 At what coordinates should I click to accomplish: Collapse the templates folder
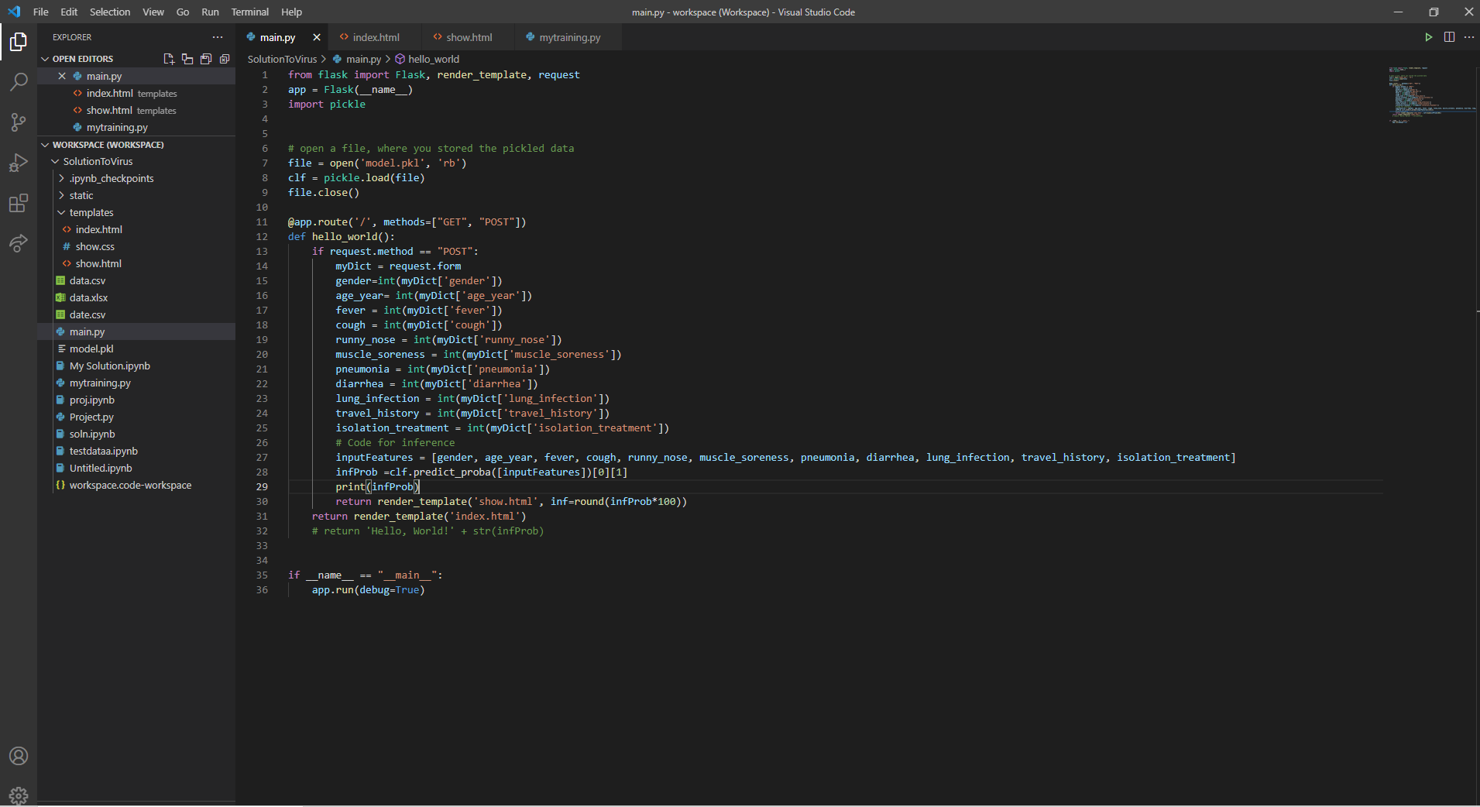pos(61,212)
